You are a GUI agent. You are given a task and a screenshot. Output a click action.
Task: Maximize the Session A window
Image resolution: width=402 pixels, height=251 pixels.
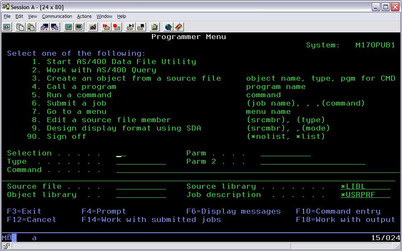point(385,7)
